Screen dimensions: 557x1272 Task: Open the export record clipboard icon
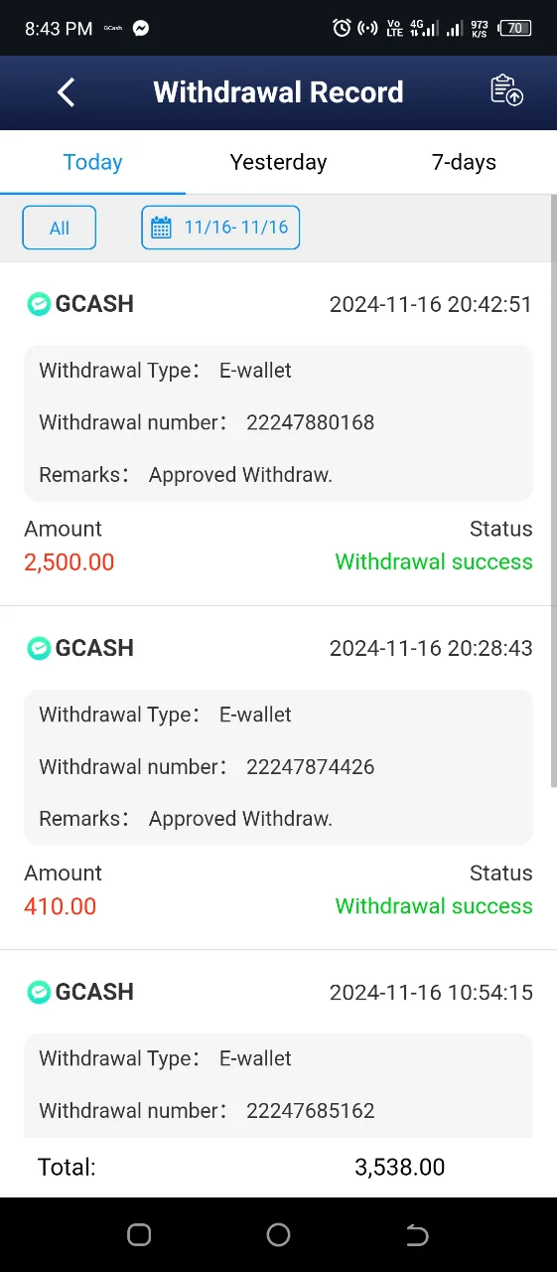point(506,90)
